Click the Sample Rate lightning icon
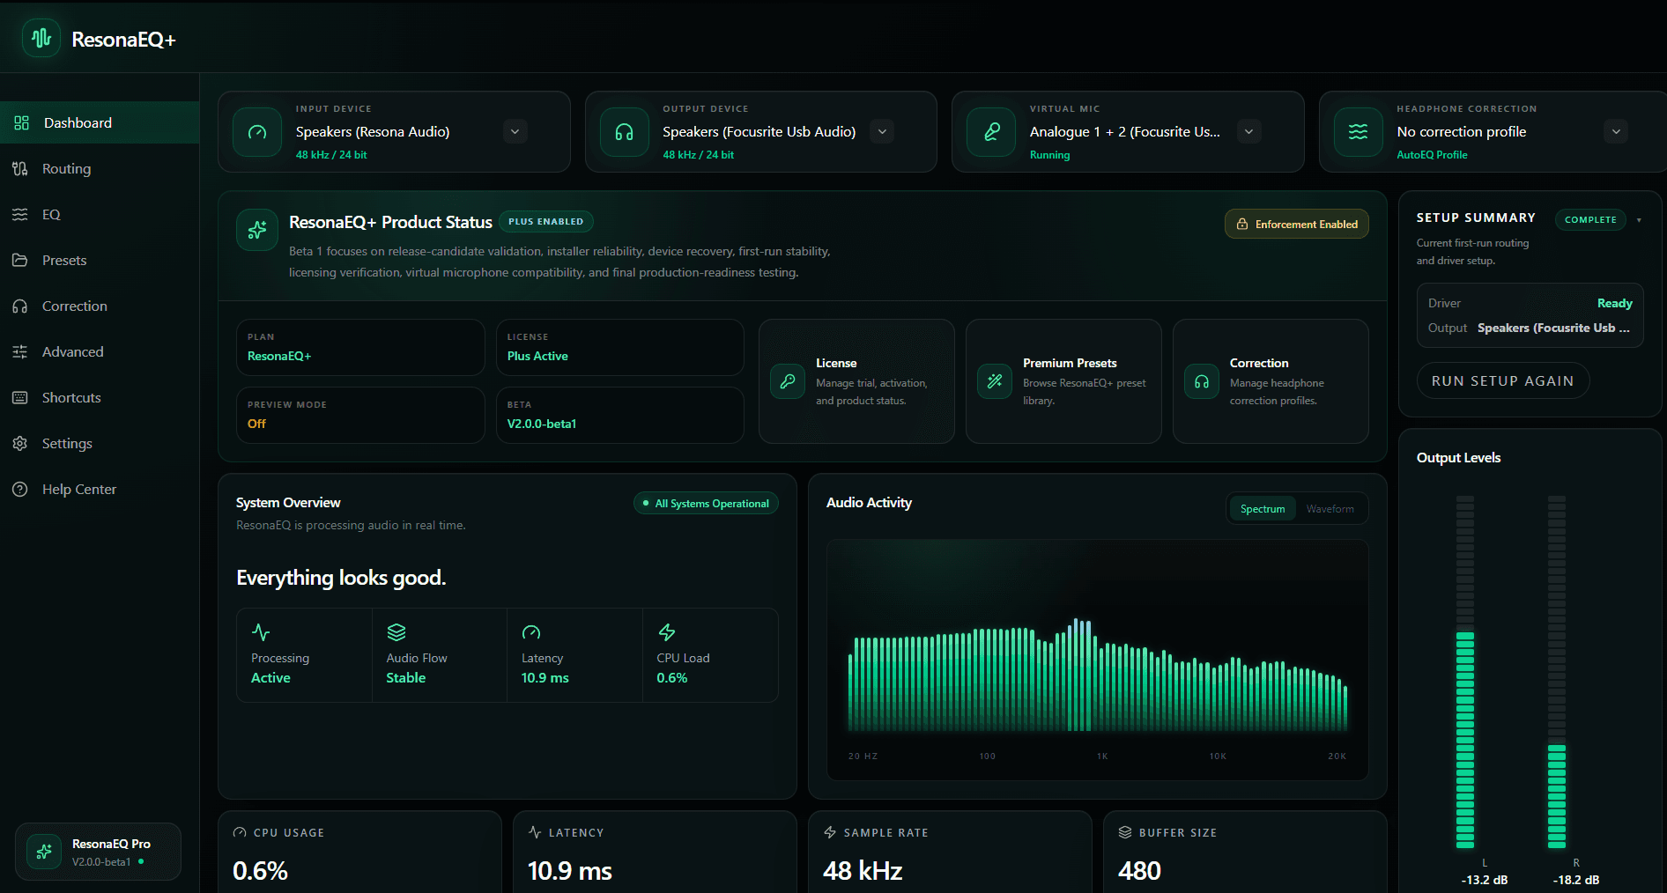The image size is (1667, 893). coord(830,832)
